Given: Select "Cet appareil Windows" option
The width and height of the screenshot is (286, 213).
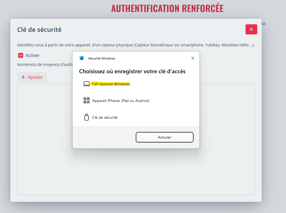Looking at the screenshot, I should click(x=111, y=84).
